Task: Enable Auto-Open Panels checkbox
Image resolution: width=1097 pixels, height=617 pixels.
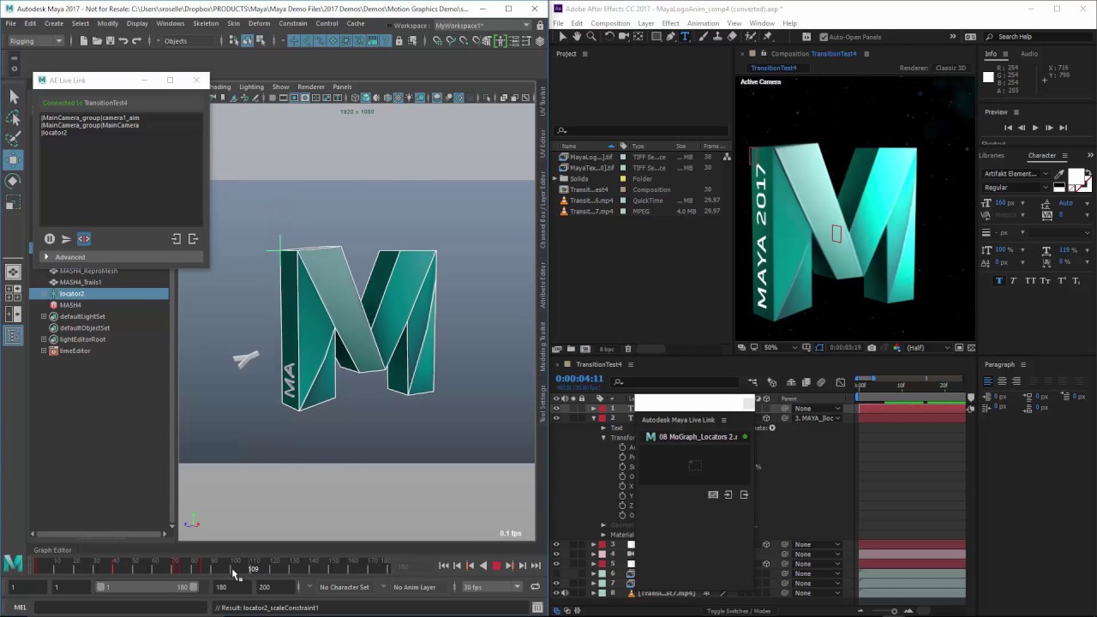Action: [x=824, y=37]
